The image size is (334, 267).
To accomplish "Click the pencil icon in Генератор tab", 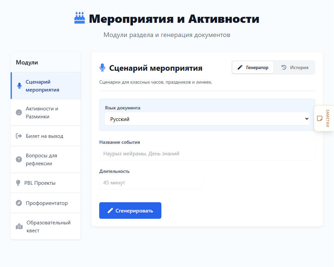I will (240, 67).
